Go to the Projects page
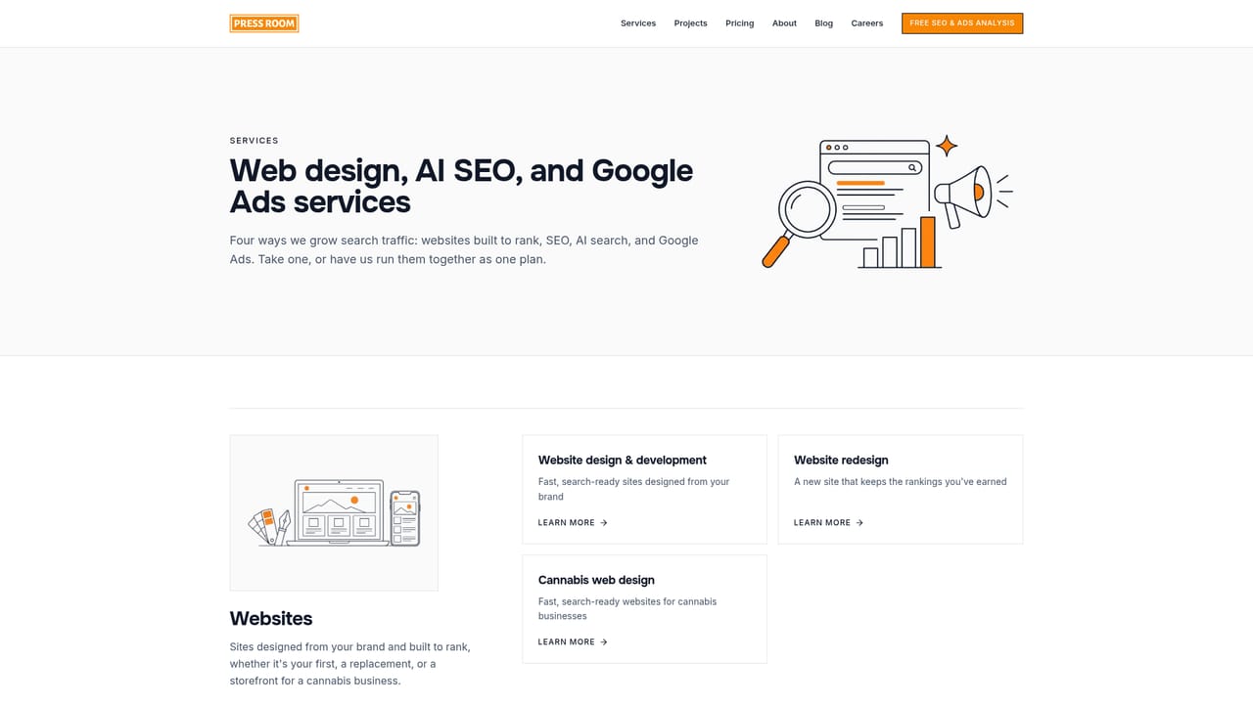Screen dimensions: 1253x704 690,23
